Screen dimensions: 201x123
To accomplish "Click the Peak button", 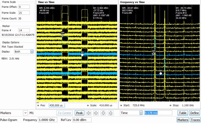I will (x=79, y=113).
